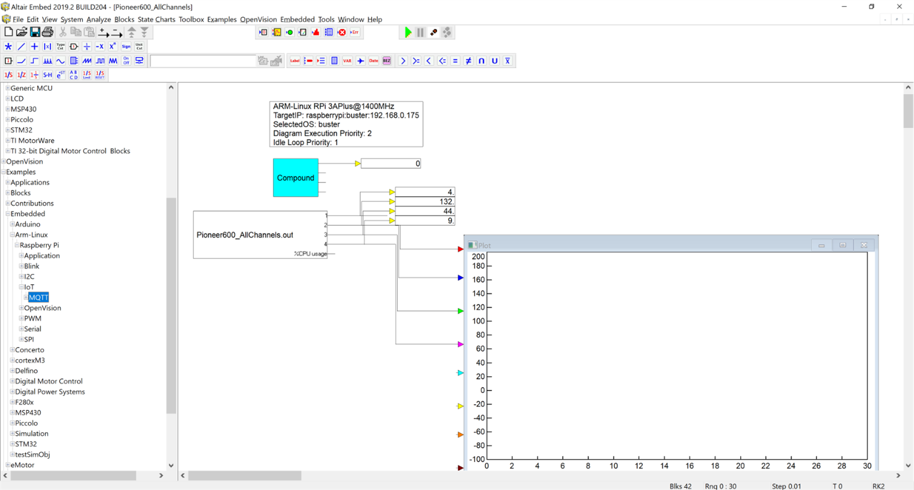This screenshot has height=490, width=914.
Task: Pause the simulation
Action: [x=420, y=33]
